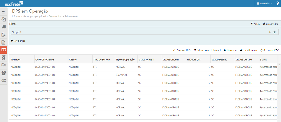Add a filter group with Novo grupo
This screenshot has width=281, height=122.
18,41
